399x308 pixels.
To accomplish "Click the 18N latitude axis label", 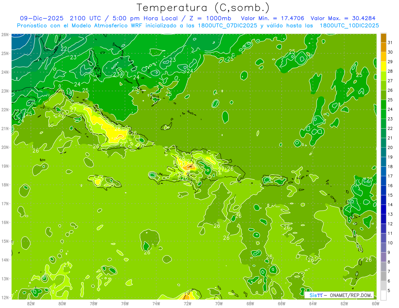I will (5, 185).
